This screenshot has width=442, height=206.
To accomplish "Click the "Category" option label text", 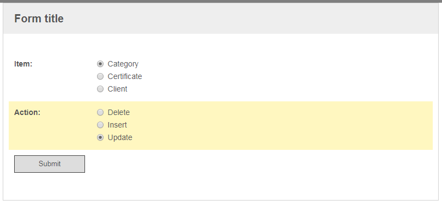I will [x=123, y=64].
